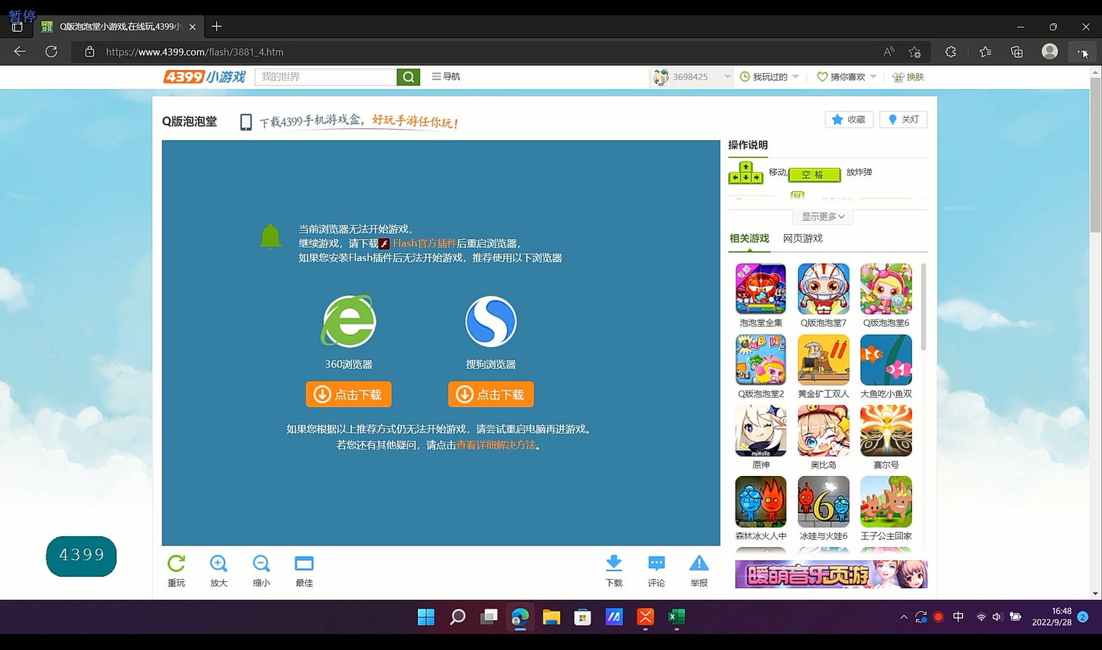Click the green search magnifier icon
Image resolution: width=1102 pixels, height=650 pixels.
pyautogui.click(x=408, y=76)
